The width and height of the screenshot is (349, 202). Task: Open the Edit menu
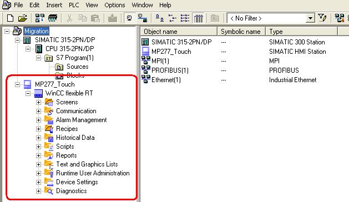tap(34, 5)
